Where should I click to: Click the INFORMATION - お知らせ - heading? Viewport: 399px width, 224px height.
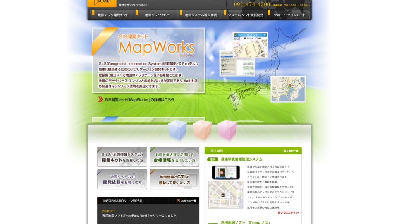(x=124, y=201)
